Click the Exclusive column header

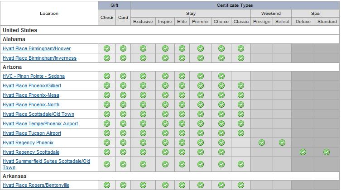point(143,22)
